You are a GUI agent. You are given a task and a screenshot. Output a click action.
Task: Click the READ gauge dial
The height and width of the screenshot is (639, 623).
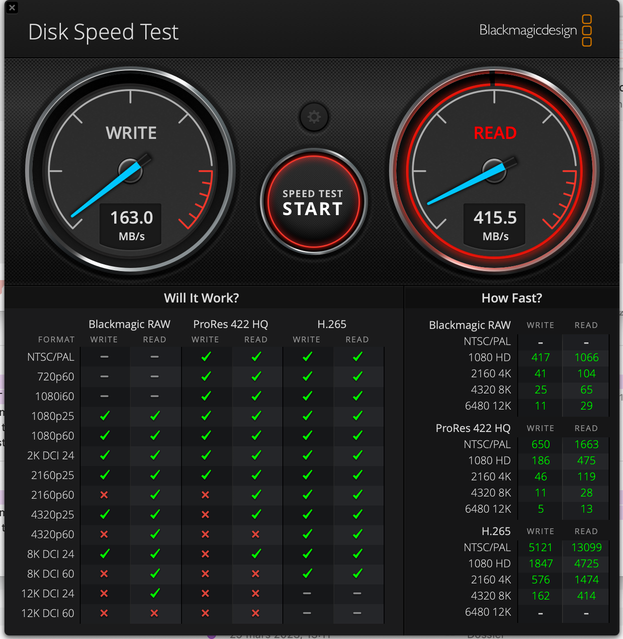click(494, 171)
